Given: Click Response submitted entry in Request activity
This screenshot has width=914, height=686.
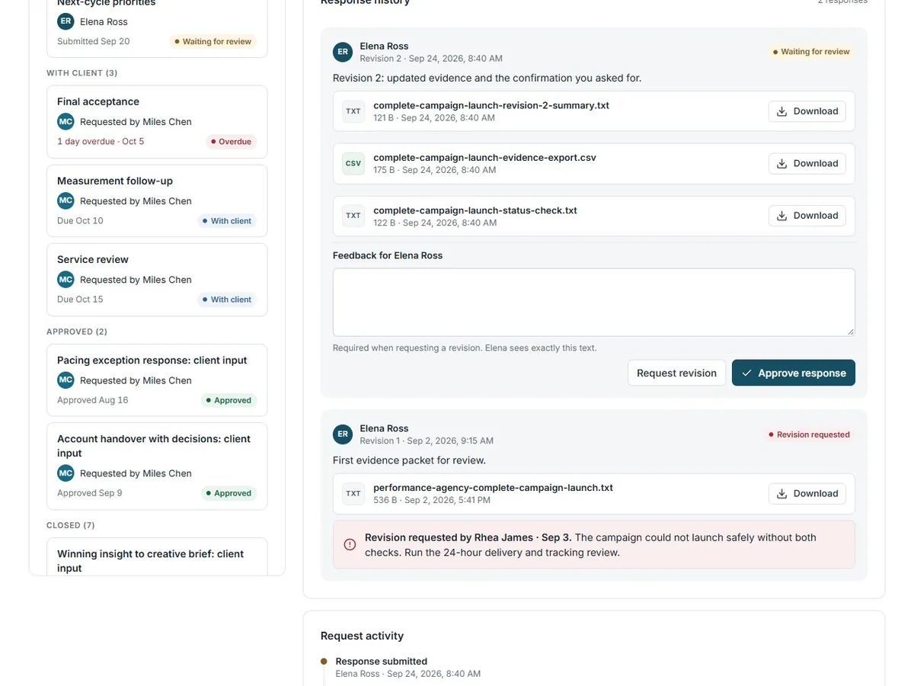Looking at the screenshot, I should point(407,668).
